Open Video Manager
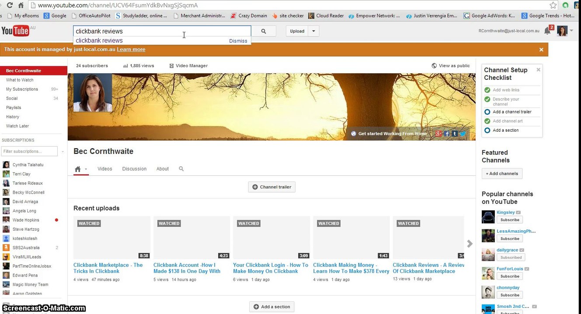Image resolution: width=581 pixels, height=314 pixels. (x=188, y=66)
